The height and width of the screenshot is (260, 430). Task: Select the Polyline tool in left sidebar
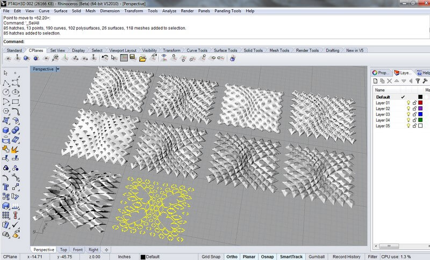[x=5, y=82]
